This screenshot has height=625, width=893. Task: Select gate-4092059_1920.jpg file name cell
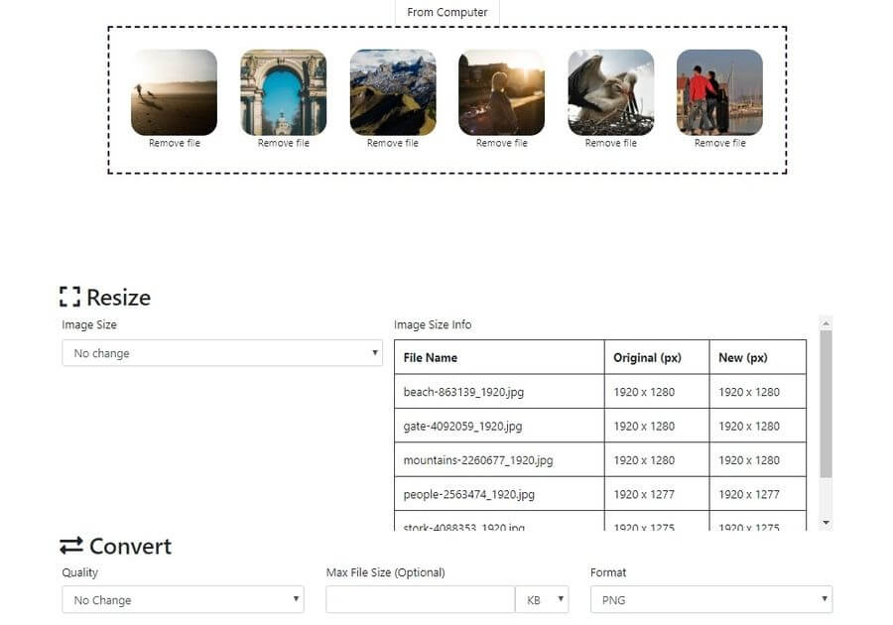click(x=499, y=426)
